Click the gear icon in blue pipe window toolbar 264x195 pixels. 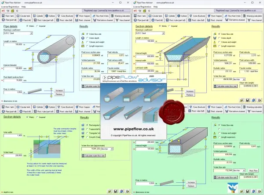point(17,11)
